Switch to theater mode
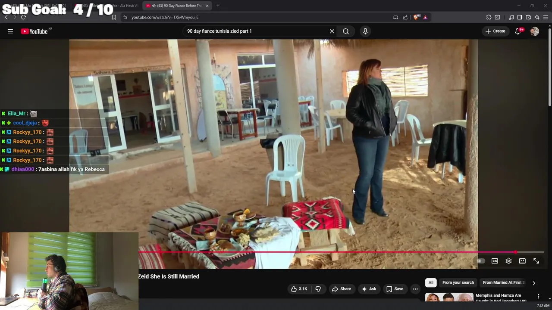 522,261
